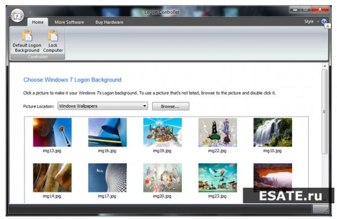Image resolution: width=337 pixels, height=219 pixels.
Task: Click the Browse... button
Action: tap(171, 106)
